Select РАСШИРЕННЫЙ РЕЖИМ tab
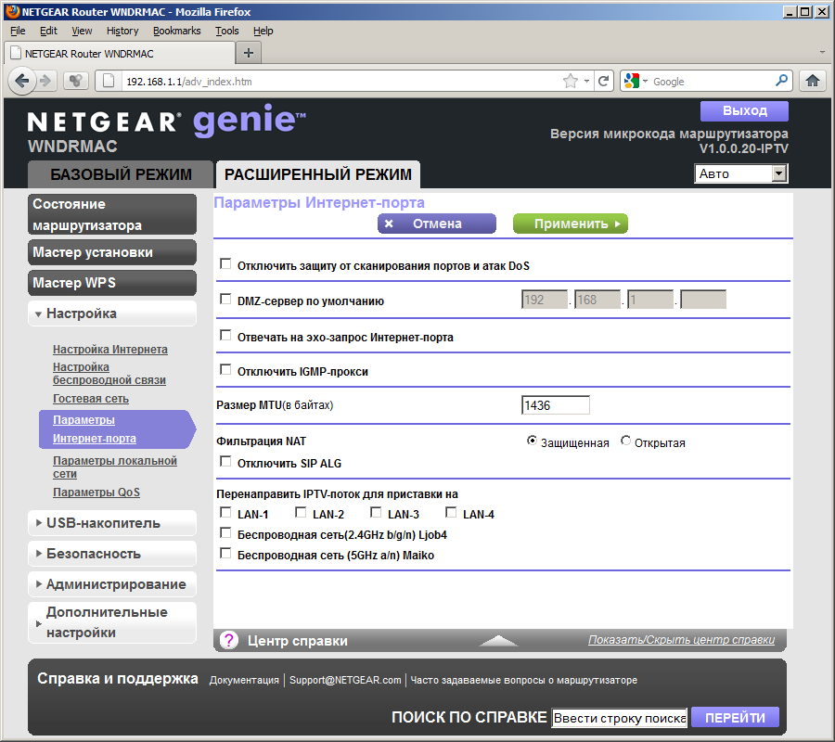Image resolution: width=835 pixels, height=742 pixels. click(318, 174)
